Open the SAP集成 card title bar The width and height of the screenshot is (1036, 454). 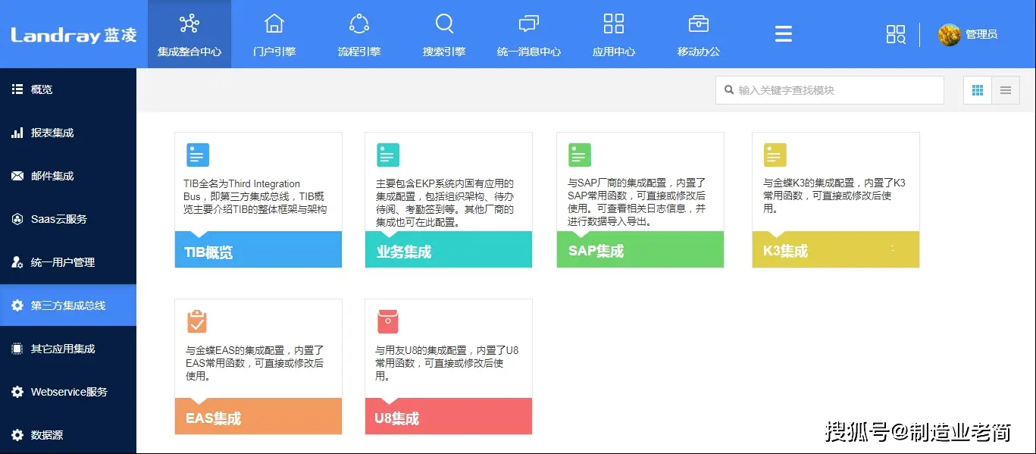pyautogui.click(x=640, y=249)
